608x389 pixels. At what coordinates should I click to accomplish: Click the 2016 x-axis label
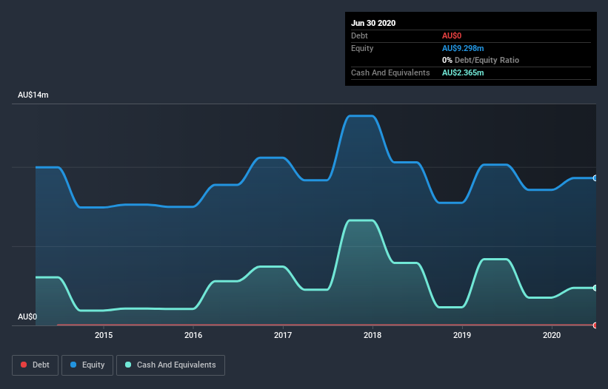point(193,335)
